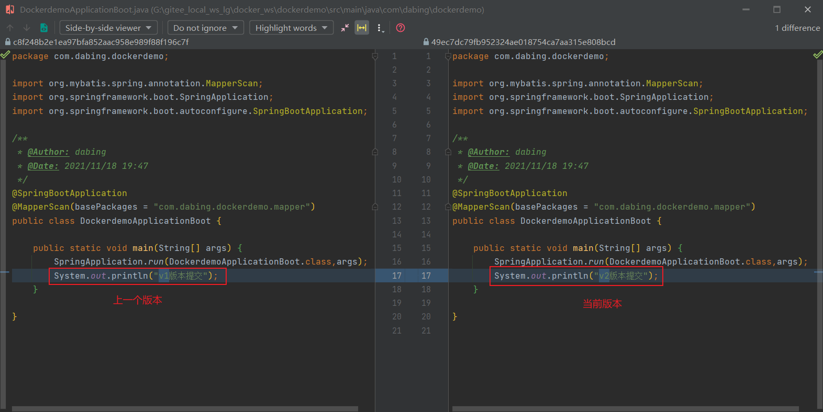
Task: Select the right revision hash 49ec7dc79fb95232...
Action: (x=524, y=42)
